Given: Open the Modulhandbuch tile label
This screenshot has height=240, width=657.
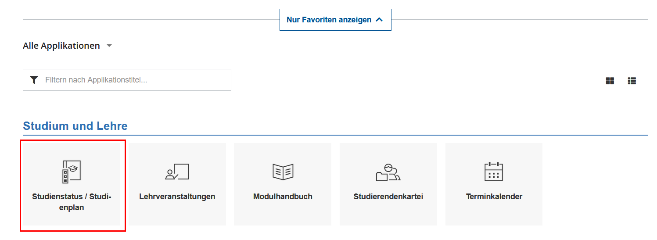Looking at the screenshot, I should 283,197.
